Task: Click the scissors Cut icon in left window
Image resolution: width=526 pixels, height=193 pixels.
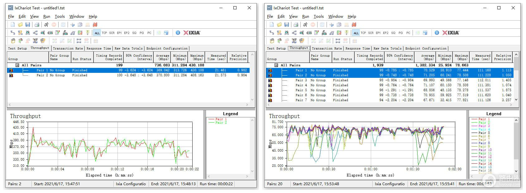Action: (x=73, y=25)
